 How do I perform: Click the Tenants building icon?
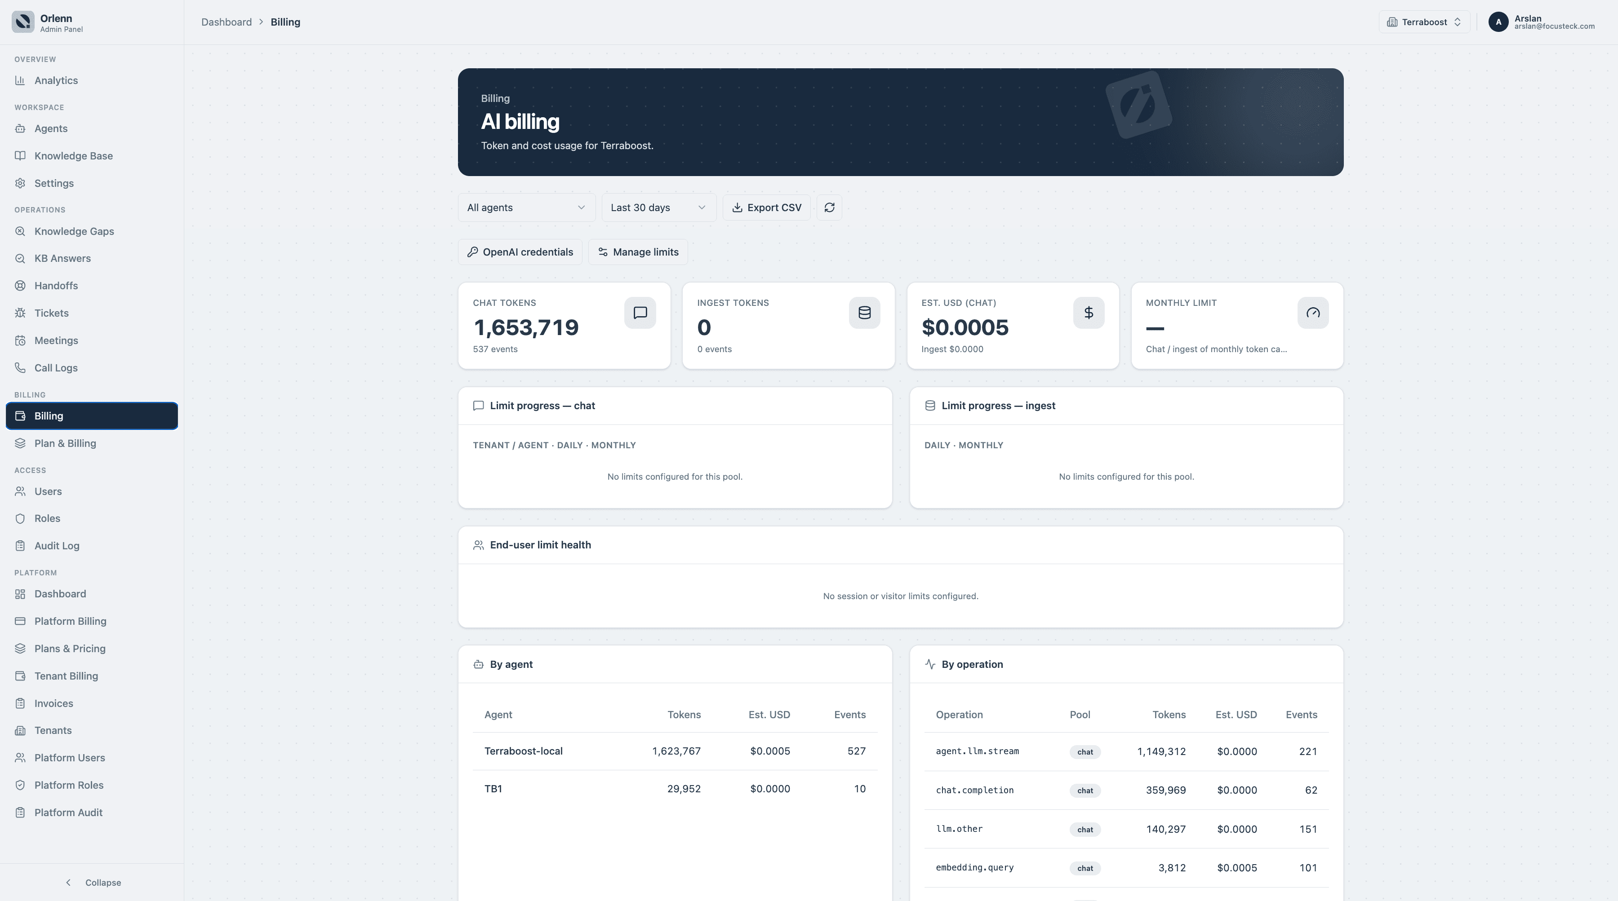[x=20, y=730]
